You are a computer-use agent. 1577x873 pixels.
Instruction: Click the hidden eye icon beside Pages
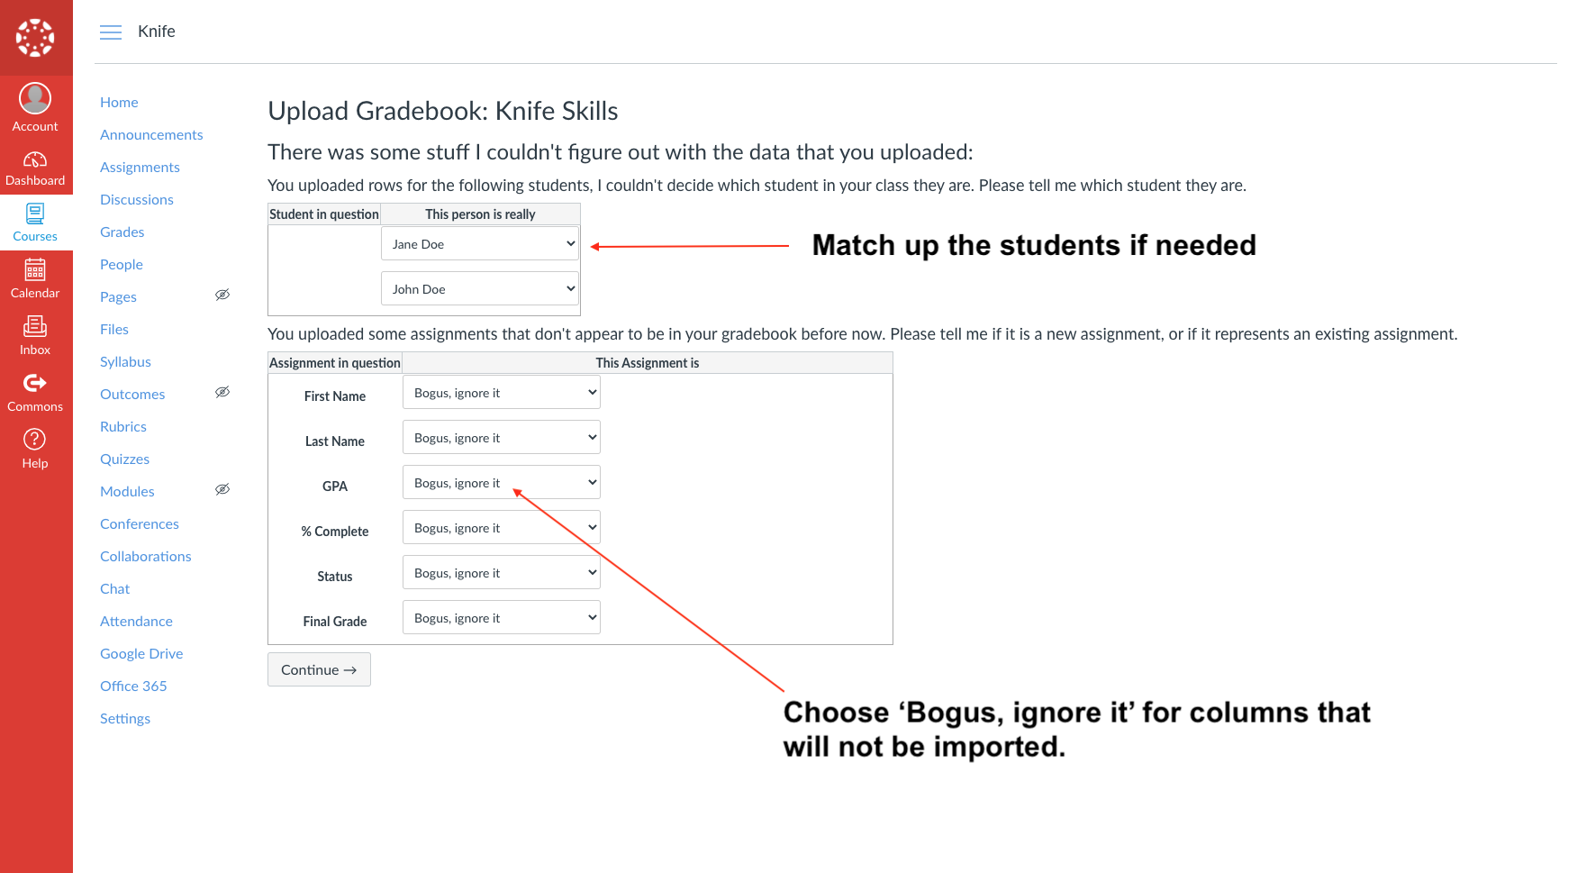222,295
